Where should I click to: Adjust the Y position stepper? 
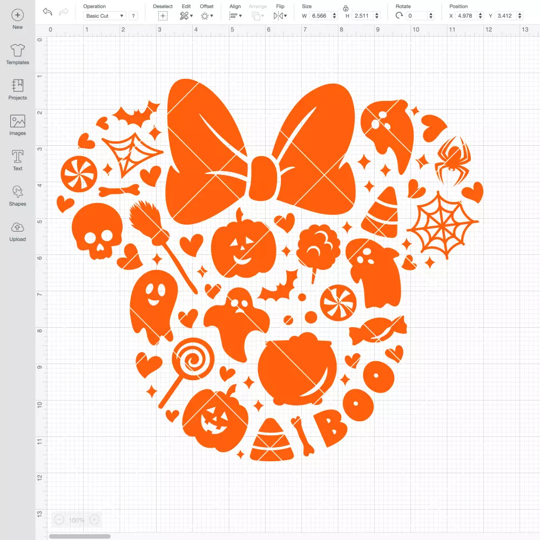pyautogui.click(x=519, y=16)
